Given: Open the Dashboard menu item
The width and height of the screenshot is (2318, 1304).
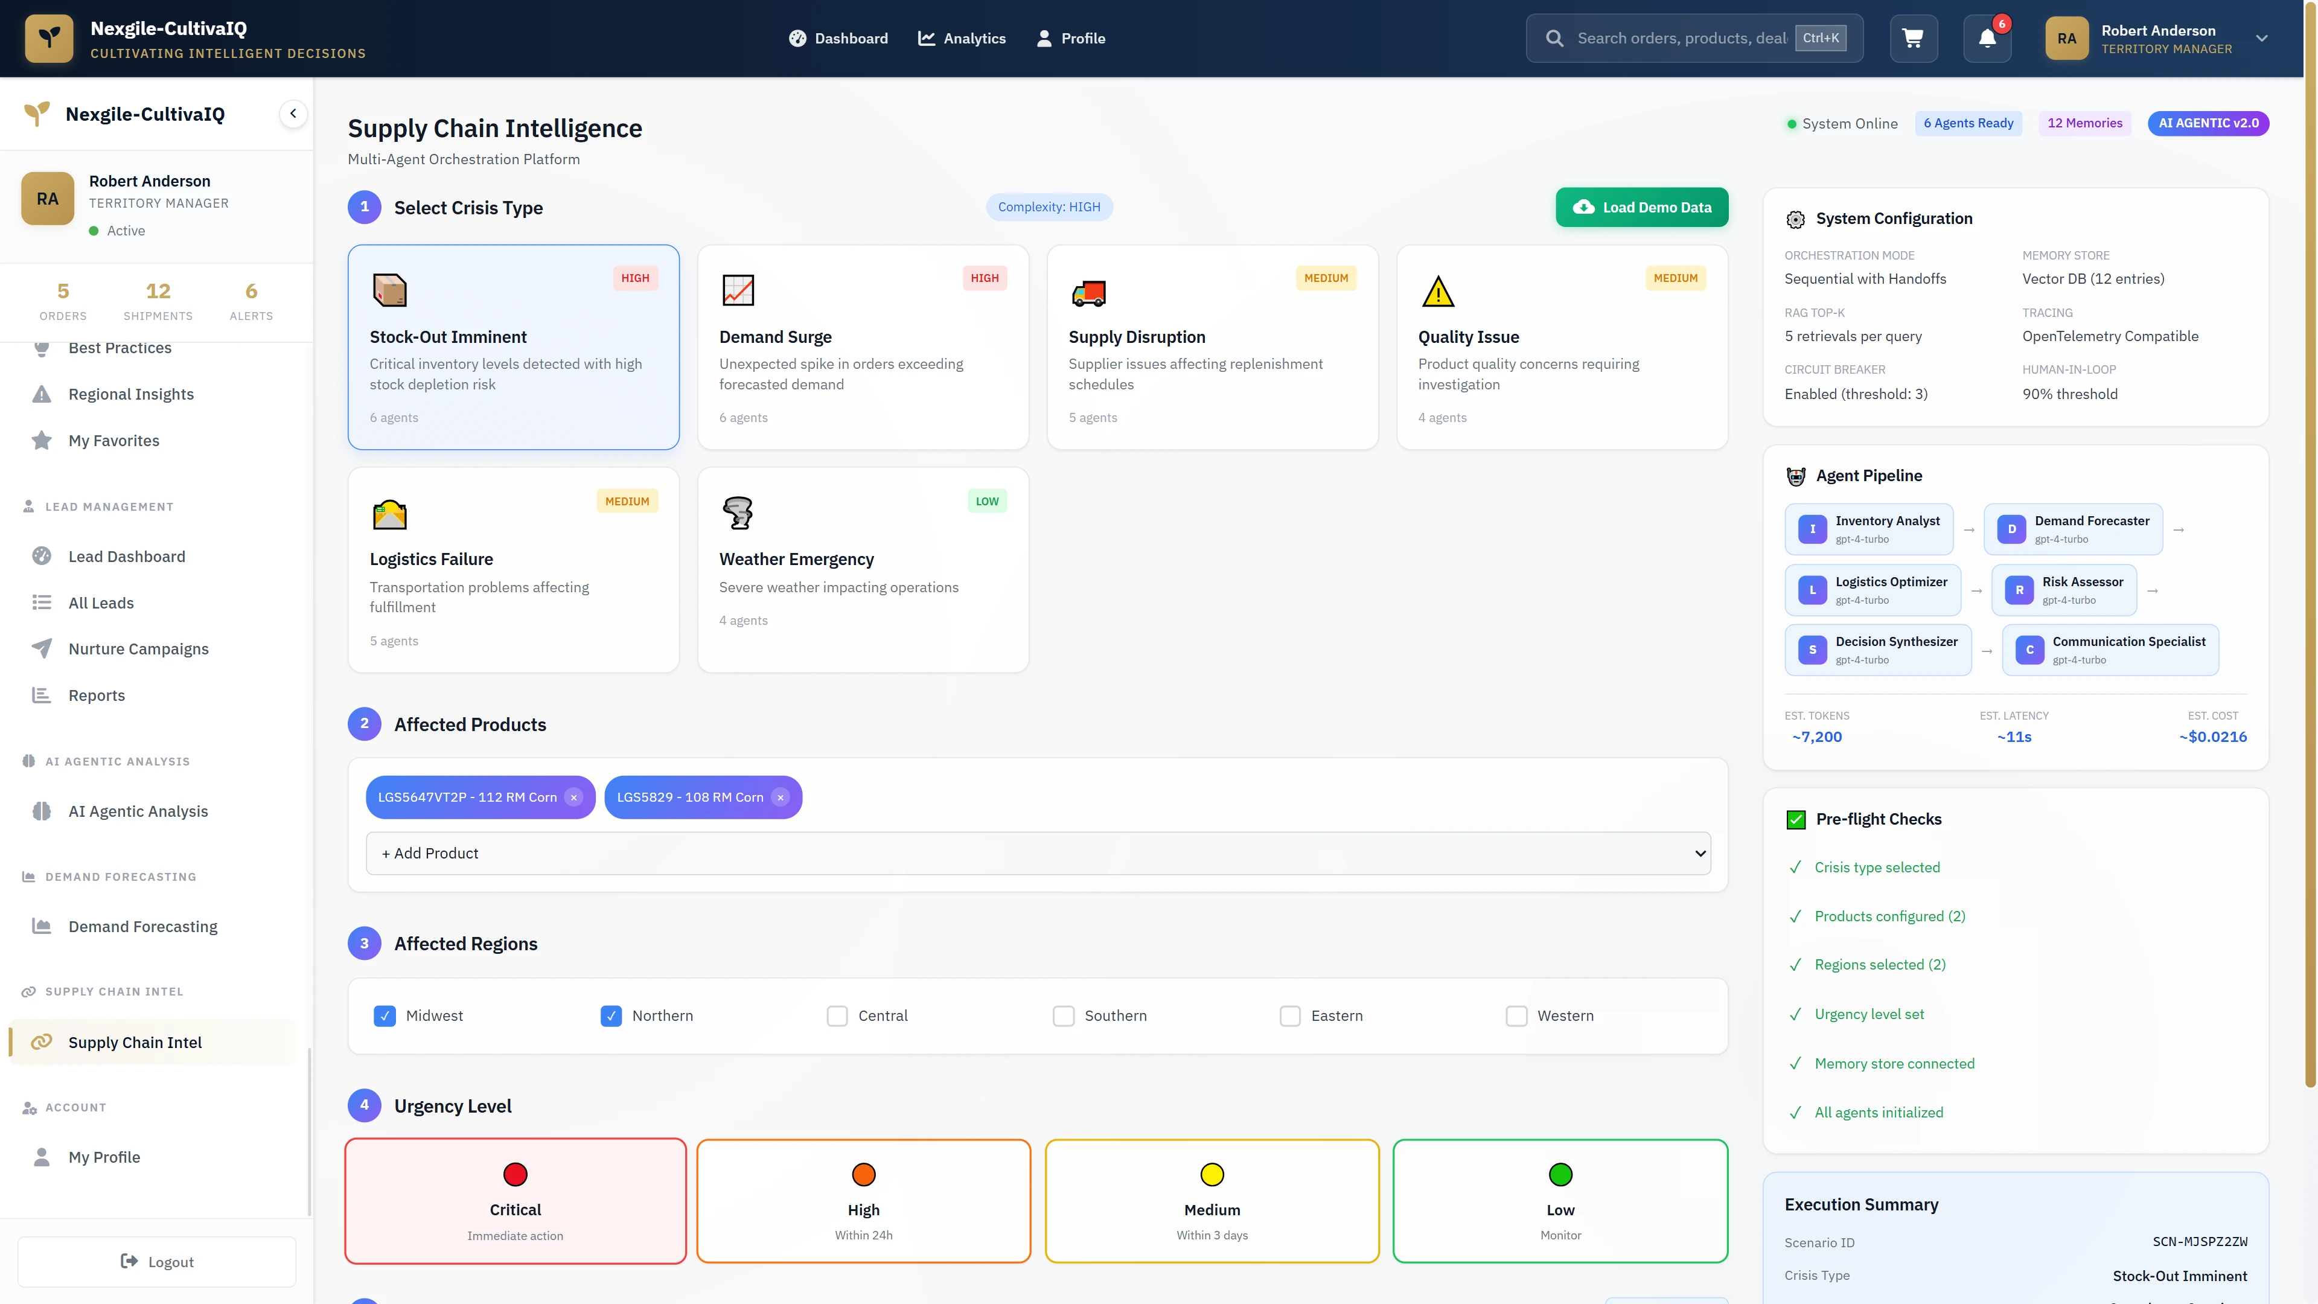Looking at the screenshot, I should coord(838,38).
